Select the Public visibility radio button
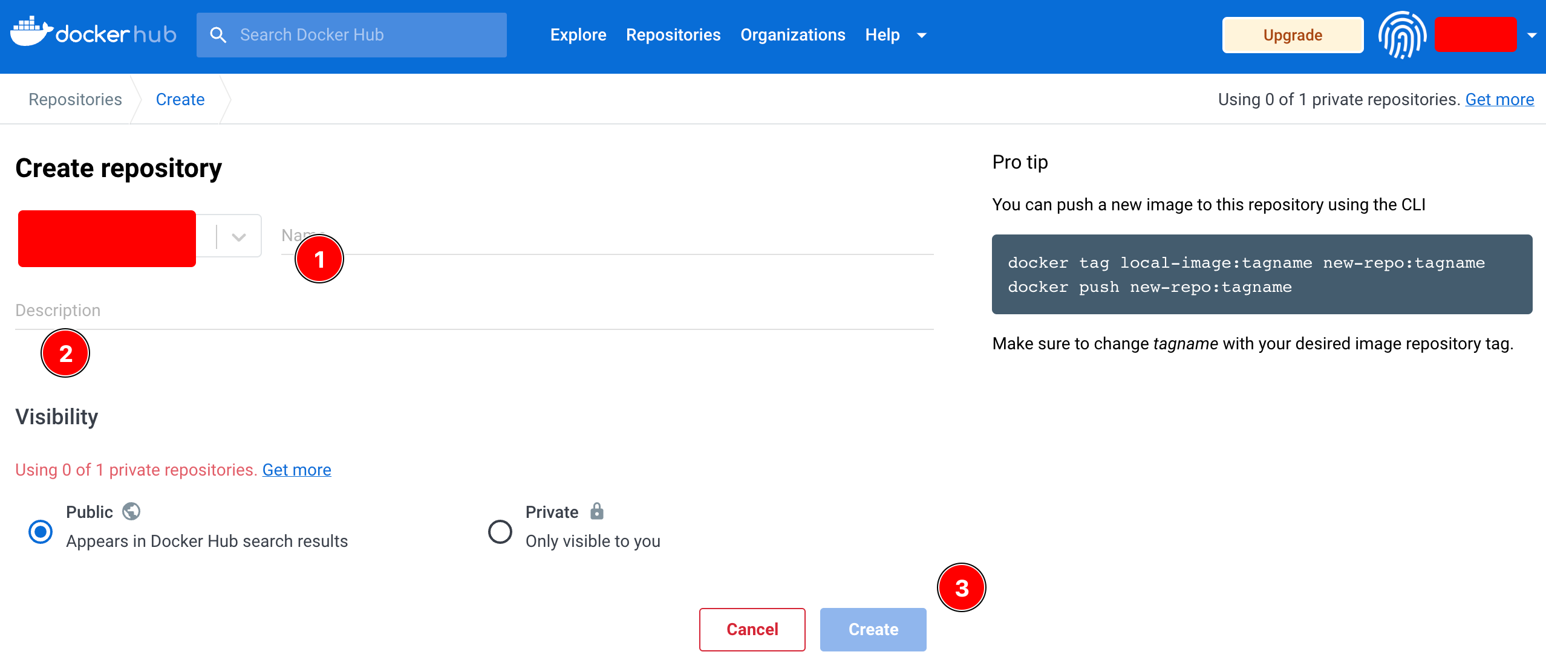The width and height of the screenshot is (1546, 672). 41,532
